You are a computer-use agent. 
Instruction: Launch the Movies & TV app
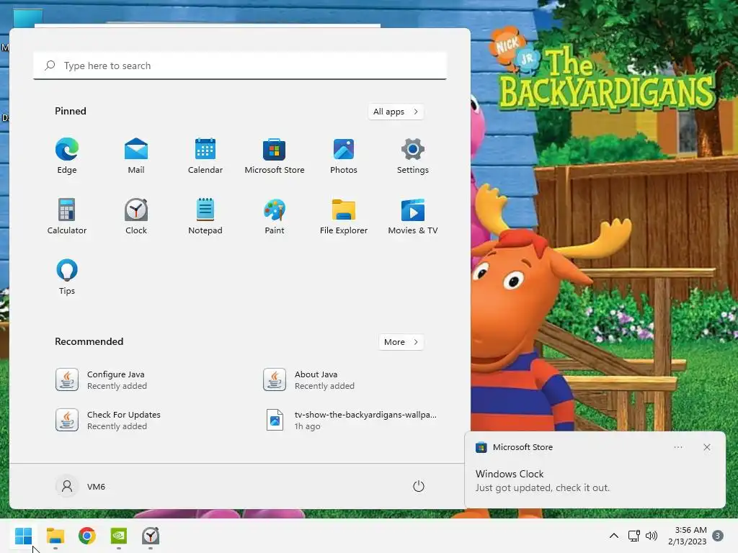click(x=413, y=216)
